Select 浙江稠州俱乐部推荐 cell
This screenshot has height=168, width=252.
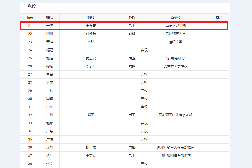coord(176,156)
